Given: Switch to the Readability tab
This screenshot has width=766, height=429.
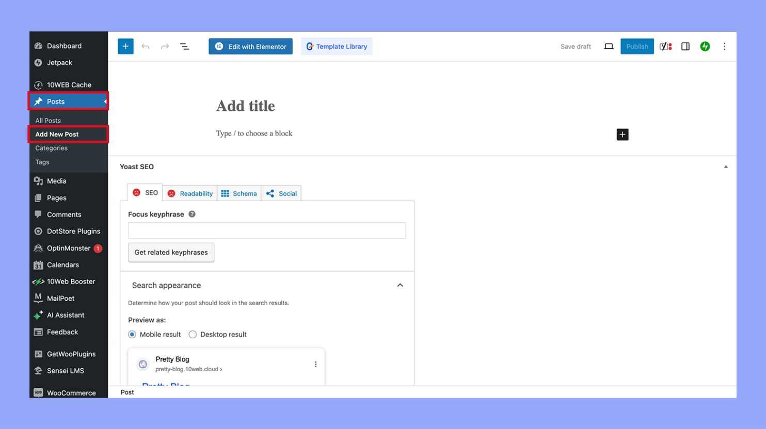Looking at the screenshot, I should (190, 193).
